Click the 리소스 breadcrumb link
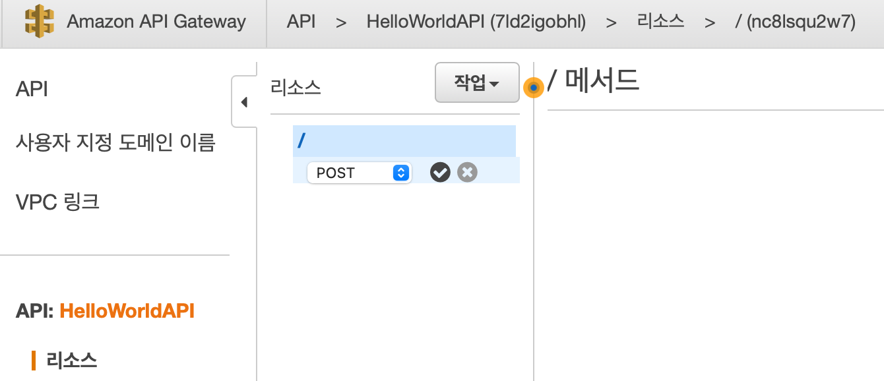 [660, 22]
